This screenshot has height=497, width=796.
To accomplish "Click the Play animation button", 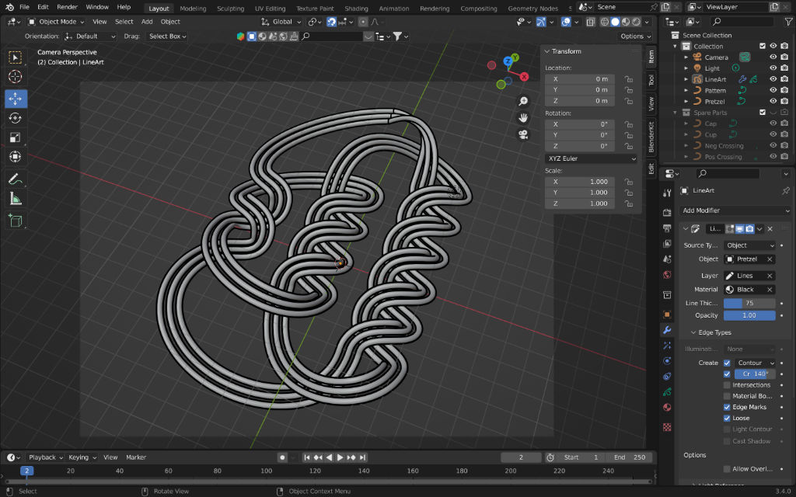I will [340, 457].
